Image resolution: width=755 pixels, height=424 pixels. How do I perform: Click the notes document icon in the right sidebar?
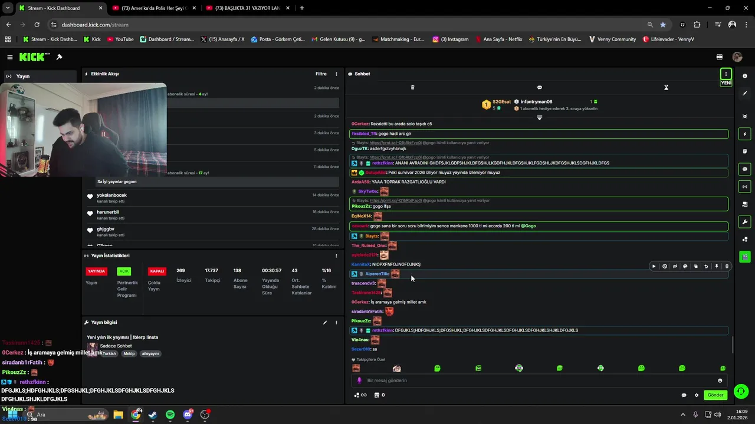click(745, 151)
